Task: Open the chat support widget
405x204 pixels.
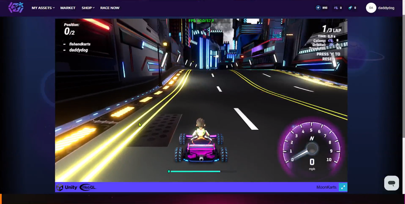Action: (x=392, y=183)
